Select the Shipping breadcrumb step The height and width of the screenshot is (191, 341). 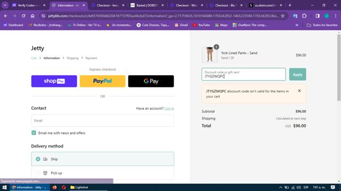click(72, 58)
